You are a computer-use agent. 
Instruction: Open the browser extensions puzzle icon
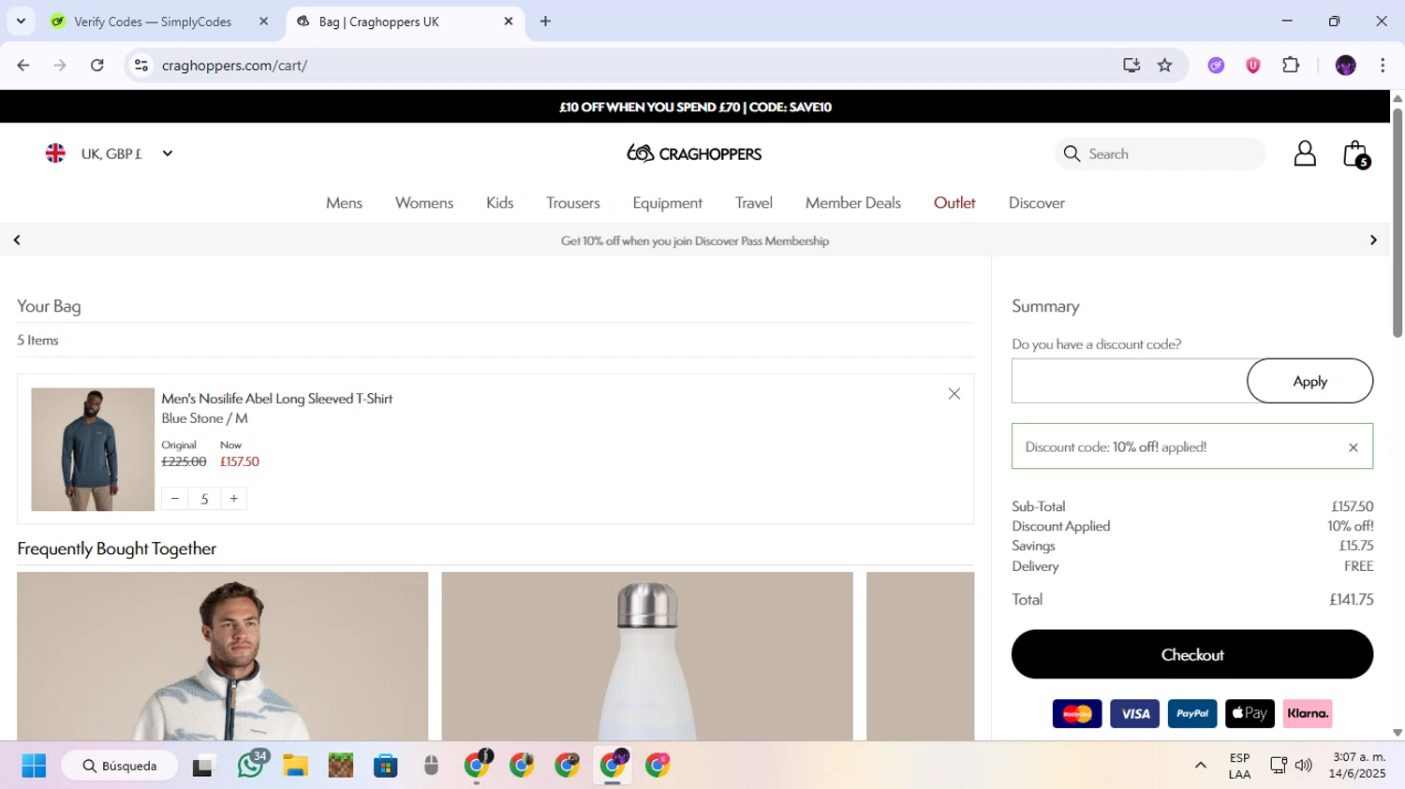point(1291,66)
